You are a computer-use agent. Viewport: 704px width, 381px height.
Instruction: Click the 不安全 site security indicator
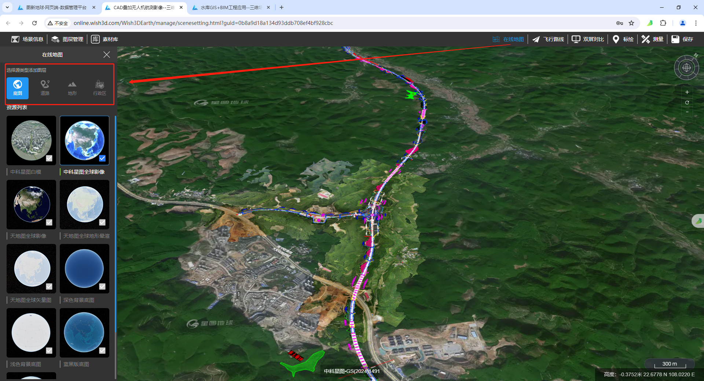tap(58, 23)
